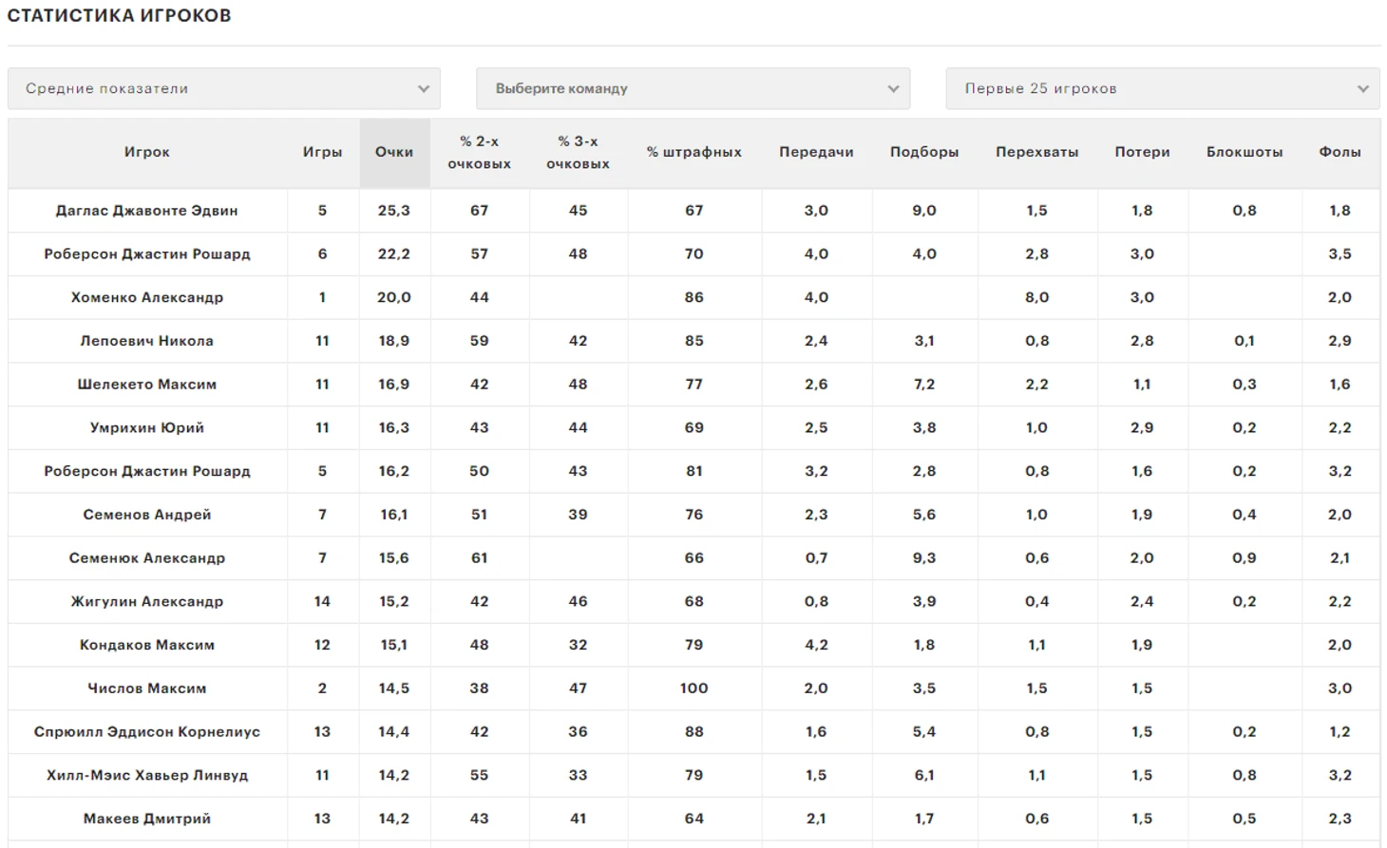Click player Макеев Дмитрий
The image size is (1387, 848).
[147, 819]
